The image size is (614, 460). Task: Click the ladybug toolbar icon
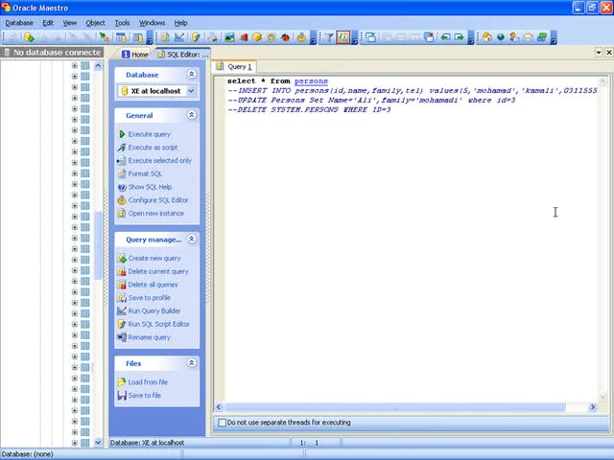point(286,37)
